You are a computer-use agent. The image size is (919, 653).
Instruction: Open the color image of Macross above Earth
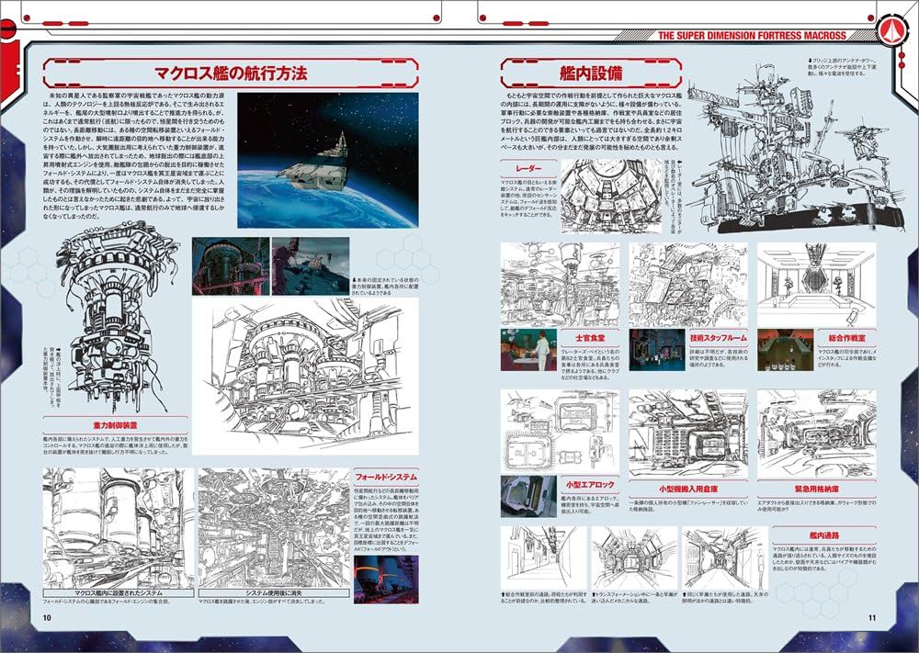(327, 159)
